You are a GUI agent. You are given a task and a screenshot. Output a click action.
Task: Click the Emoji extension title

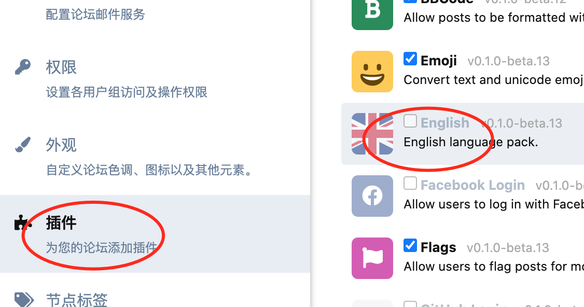(x=439, y=61)
